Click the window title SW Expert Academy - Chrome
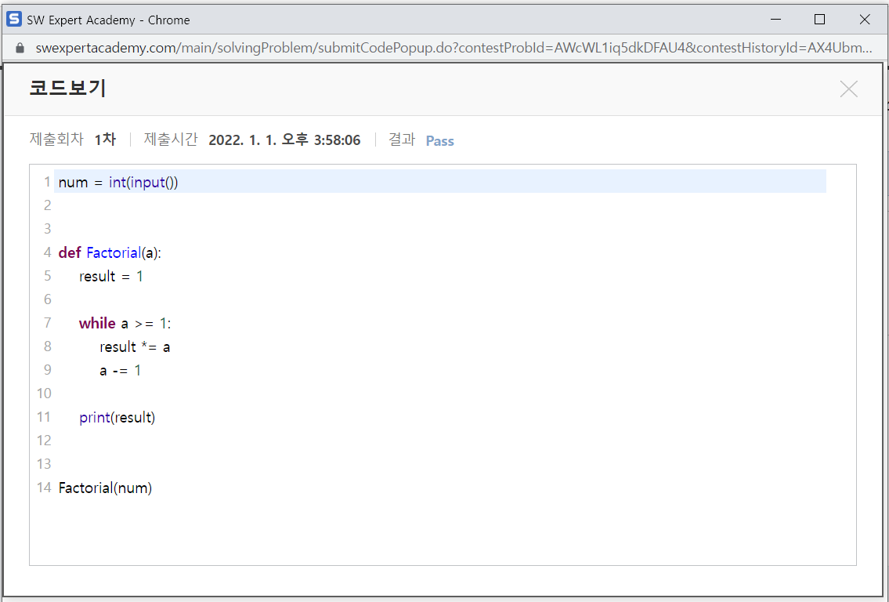 point(108,20)
